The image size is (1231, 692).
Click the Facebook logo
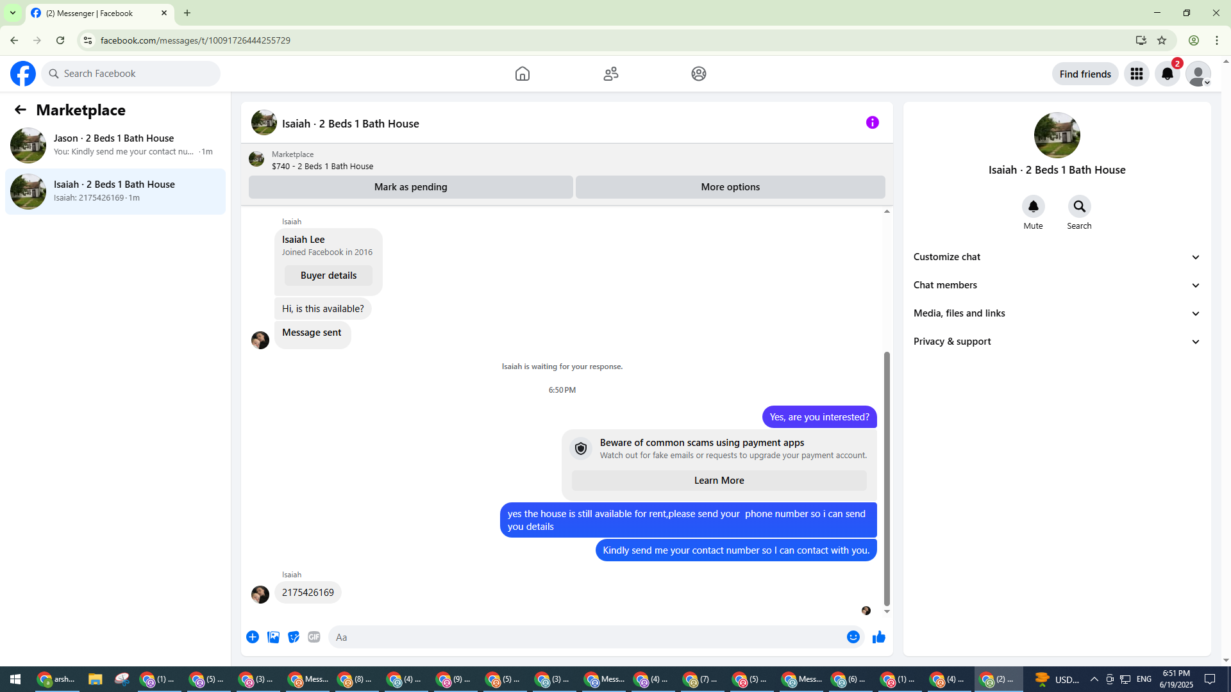click(23, 74)
